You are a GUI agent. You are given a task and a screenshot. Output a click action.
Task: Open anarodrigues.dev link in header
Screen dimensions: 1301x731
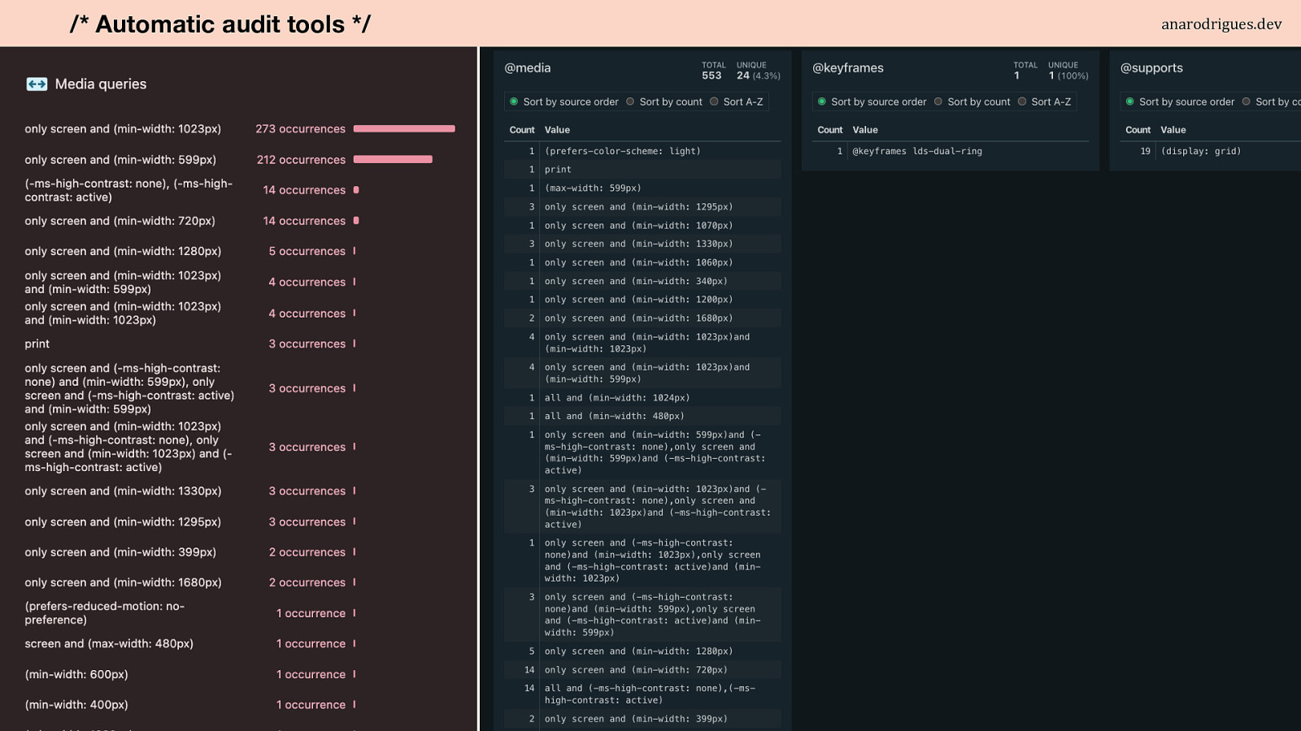click(x=1221, y=24)
